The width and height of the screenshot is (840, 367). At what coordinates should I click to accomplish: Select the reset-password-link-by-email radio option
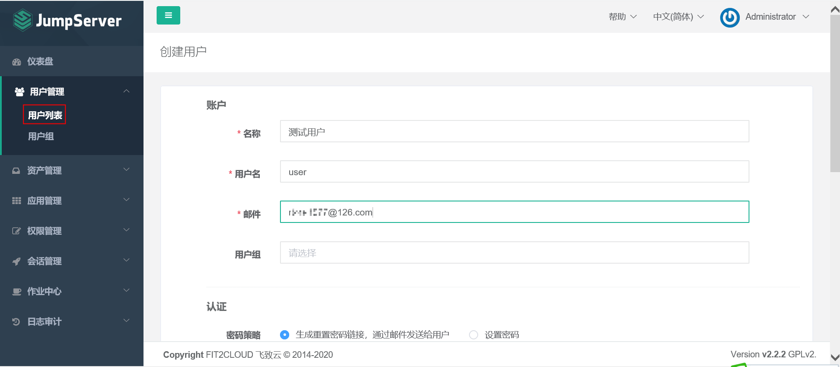click(285, 335)
